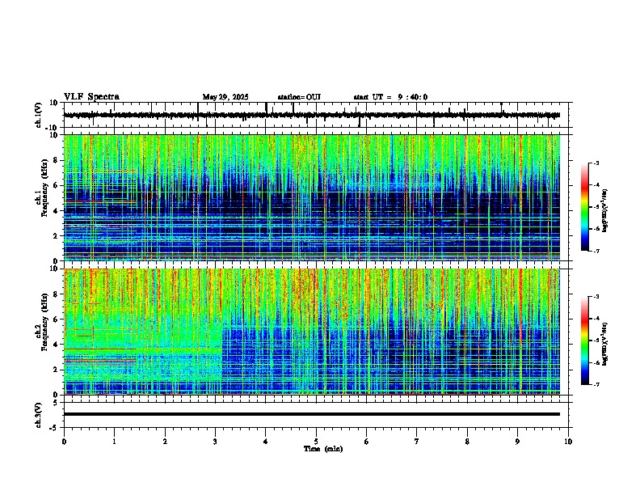Click the ch.1 "Frequency (kHz)" axis label
The height and width of the screenshot is (495, 640).
[44, 188]
